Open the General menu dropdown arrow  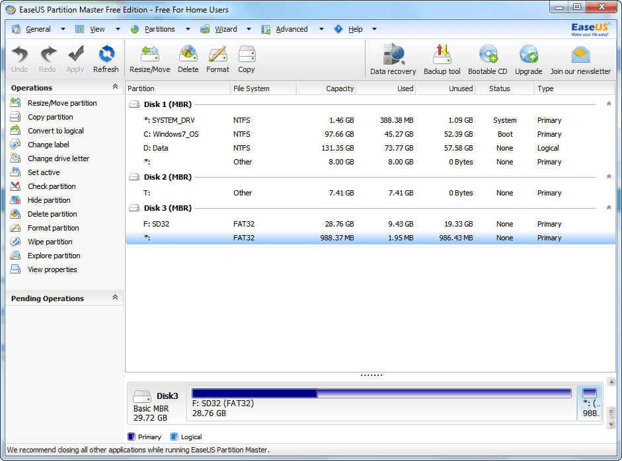tap(63, 29)
